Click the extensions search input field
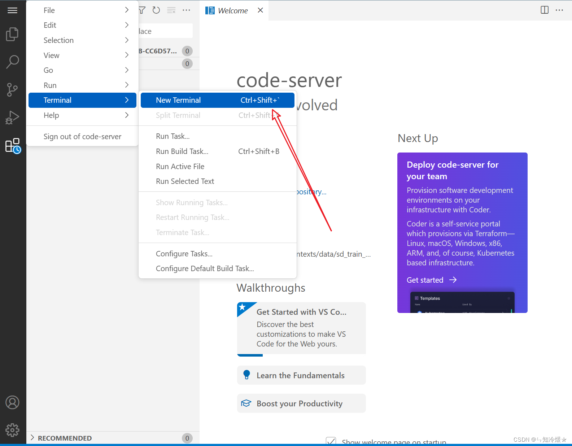Image resolution: width=572 pixels, height=446 pixels. [x=166, y=31]
